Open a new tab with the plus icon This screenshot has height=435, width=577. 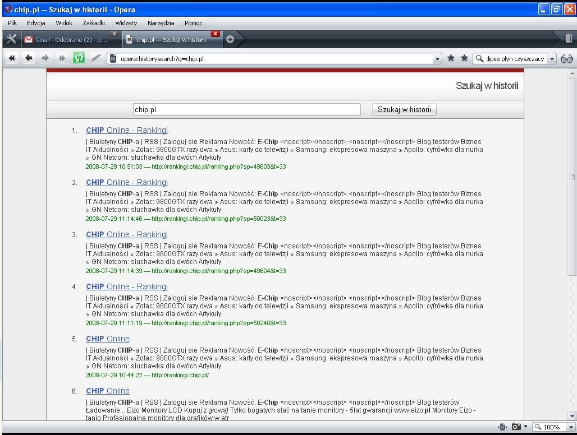(x=230, y=39)
